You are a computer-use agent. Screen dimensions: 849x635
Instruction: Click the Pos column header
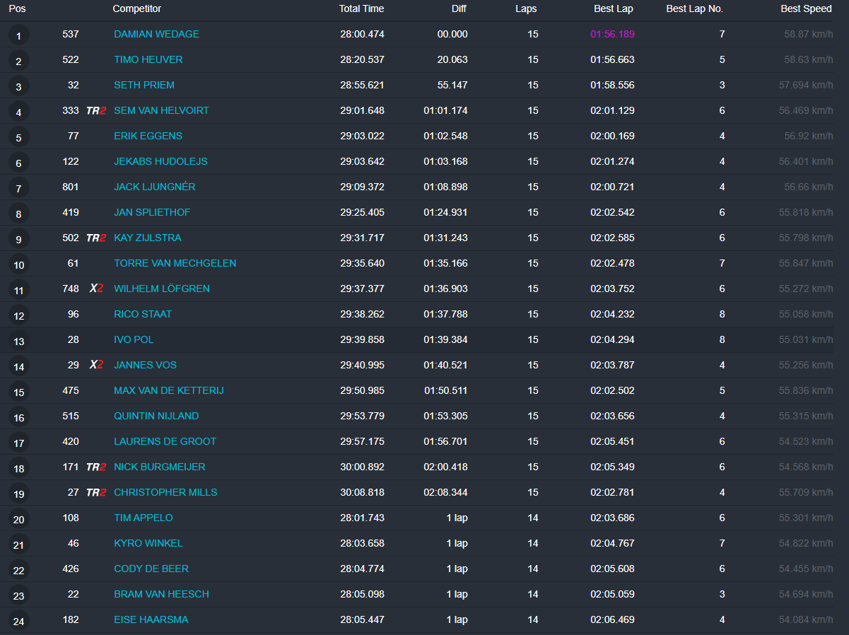click(17, 8)
